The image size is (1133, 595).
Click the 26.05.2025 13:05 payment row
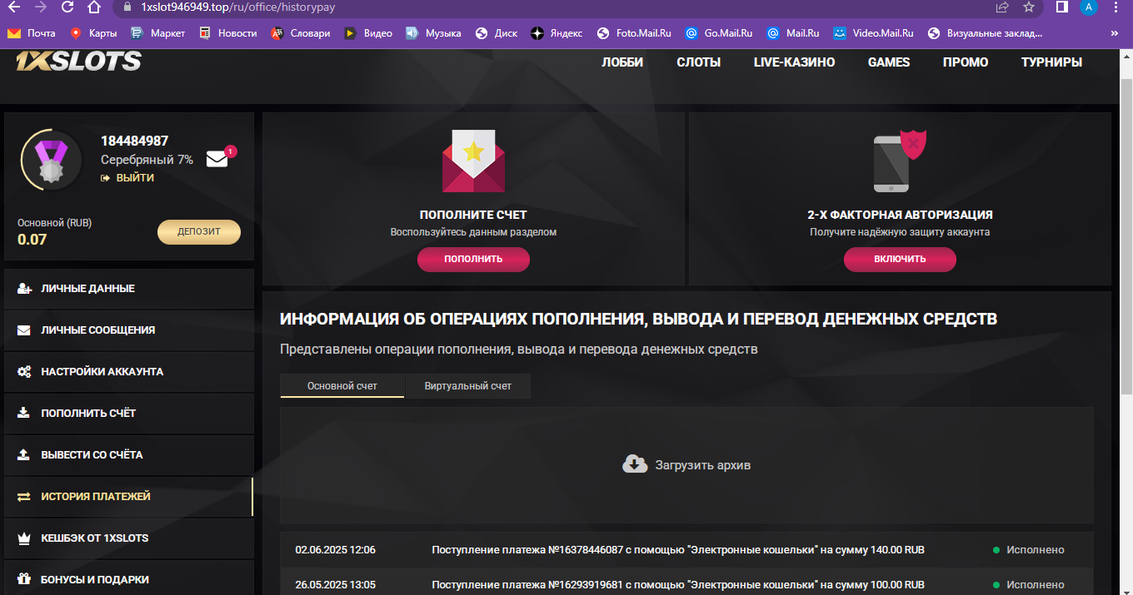pos(686,583)
